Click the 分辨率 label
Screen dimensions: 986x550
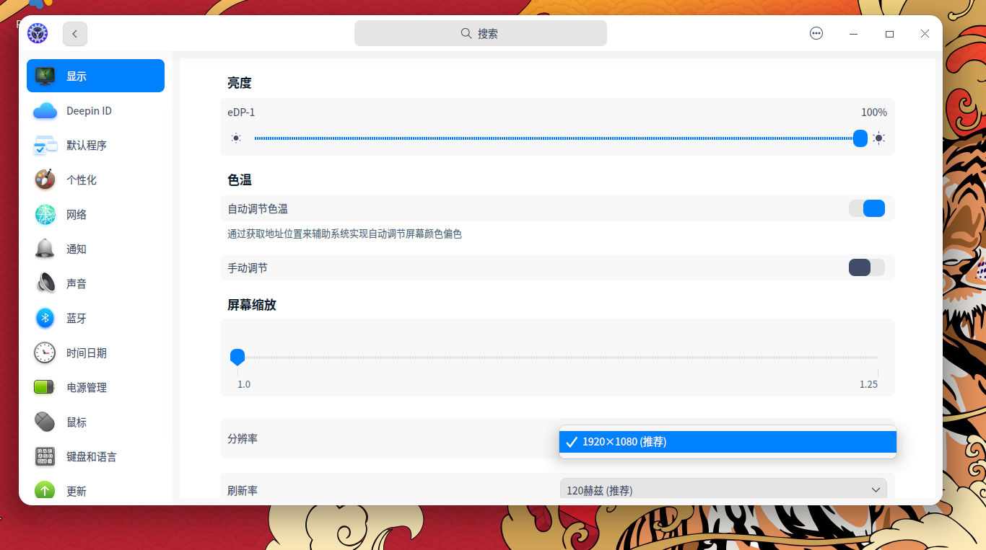coord(243,438)
